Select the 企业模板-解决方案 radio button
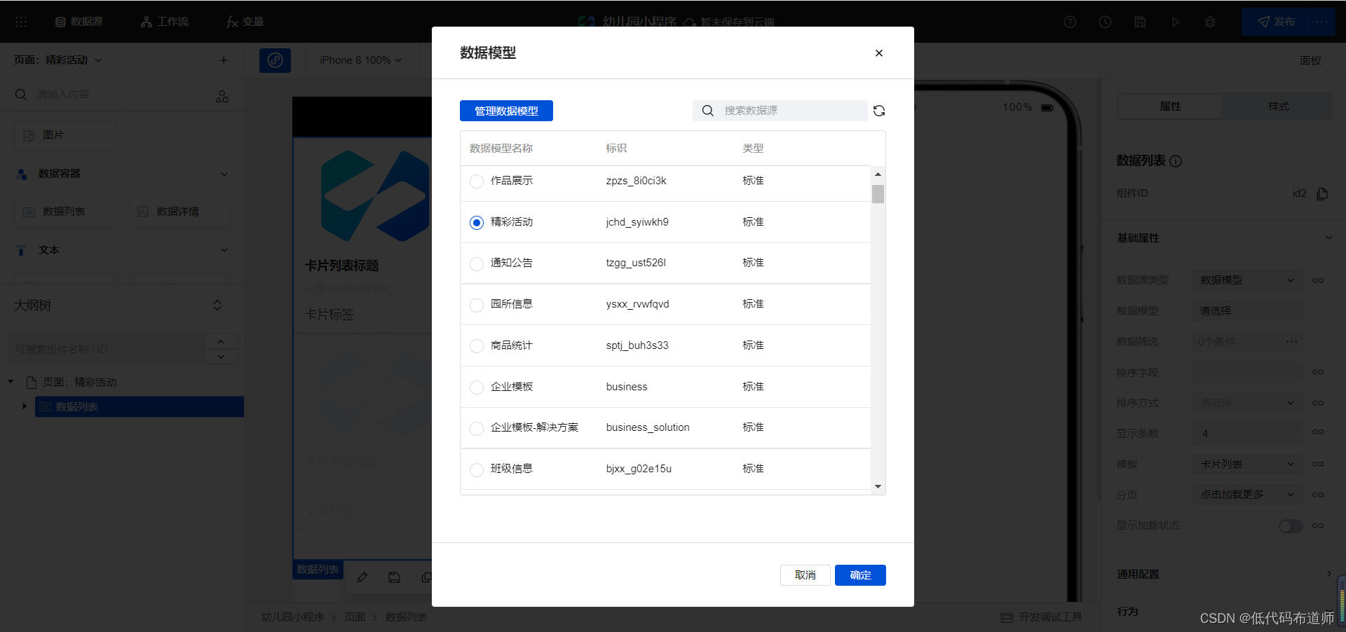This screenshot has width=1346, height=632. 477,428
